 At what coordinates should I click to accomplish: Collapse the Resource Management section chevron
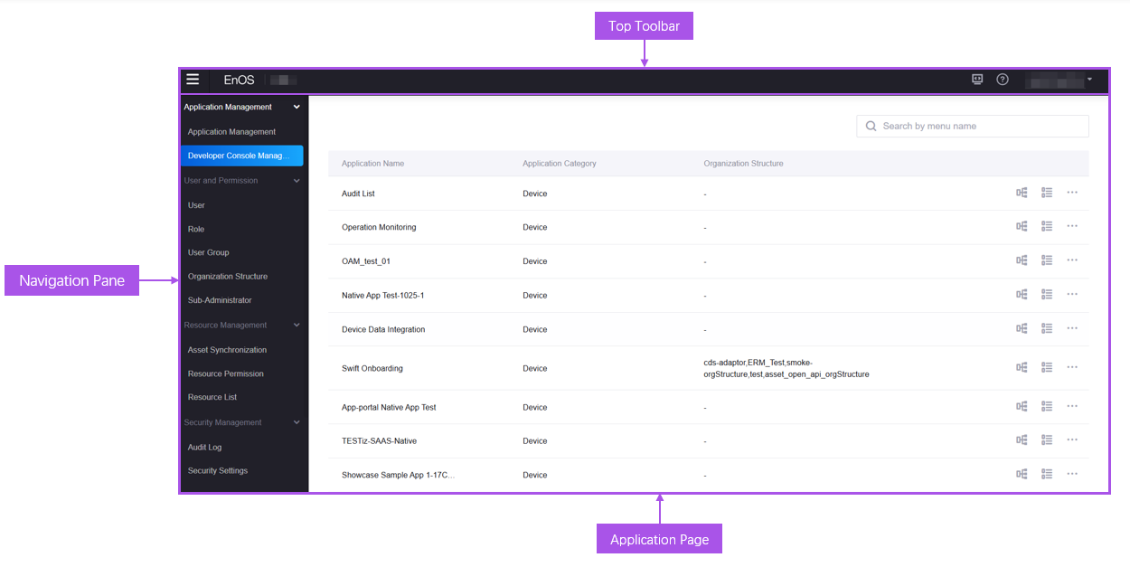297,326
